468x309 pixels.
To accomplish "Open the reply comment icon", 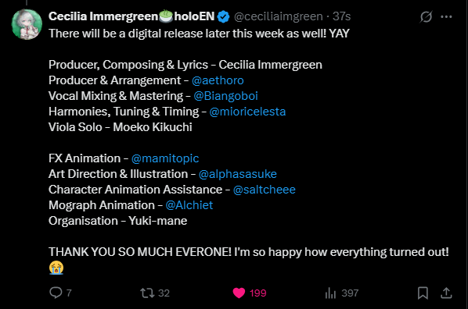I will pos(56,293).
